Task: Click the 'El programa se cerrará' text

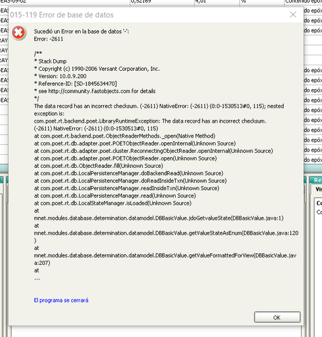Action: coord(61,300)
